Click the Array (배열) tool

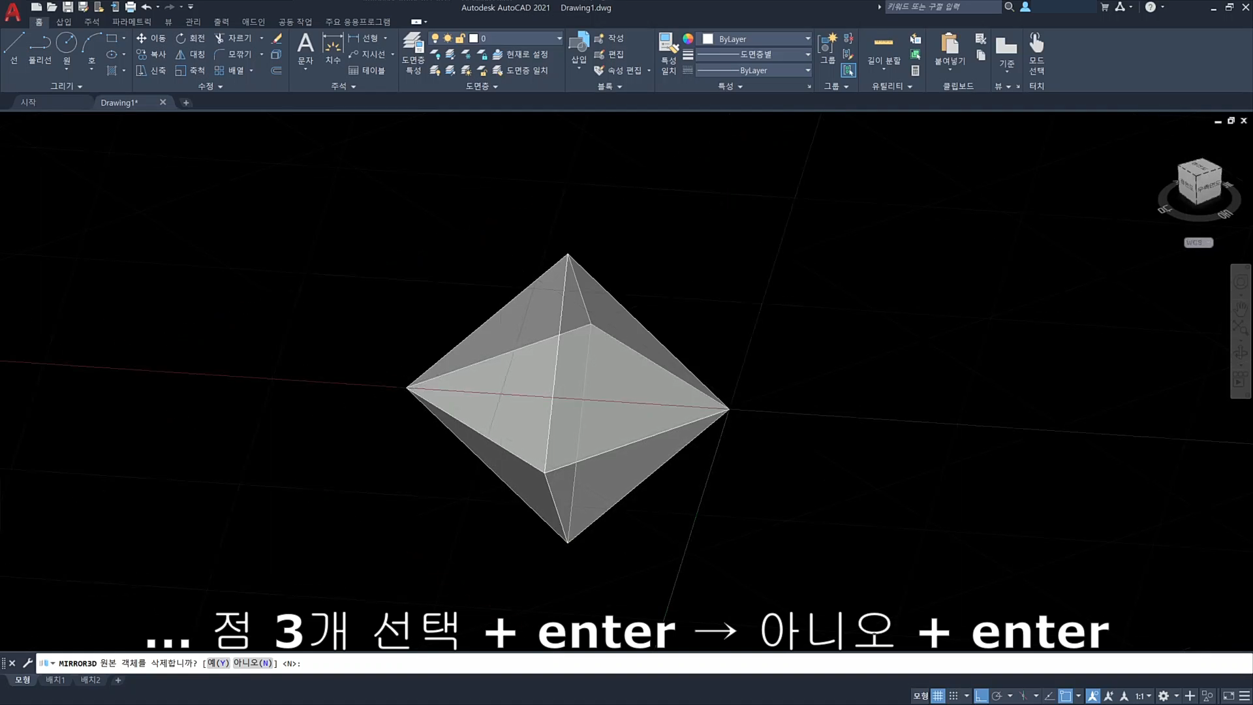tap(229, 70)
